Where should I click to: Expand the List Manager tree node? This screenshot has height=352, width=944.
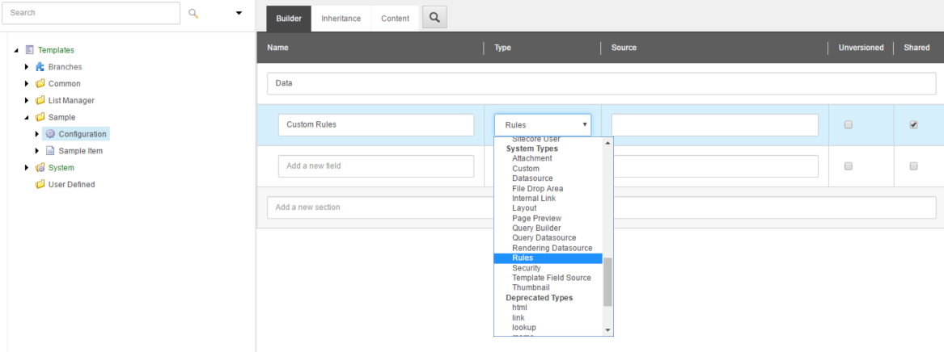click(x=27, y=100)
